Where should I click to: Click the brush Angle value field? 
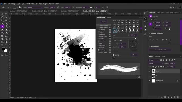point(123,44)
